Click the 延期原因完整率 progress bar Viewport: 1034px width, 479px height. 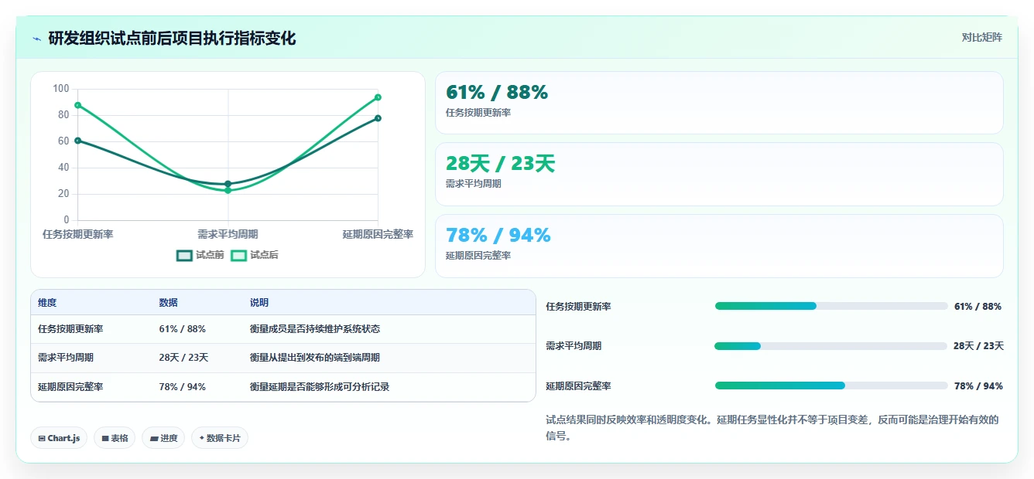(x=831, y=386)
